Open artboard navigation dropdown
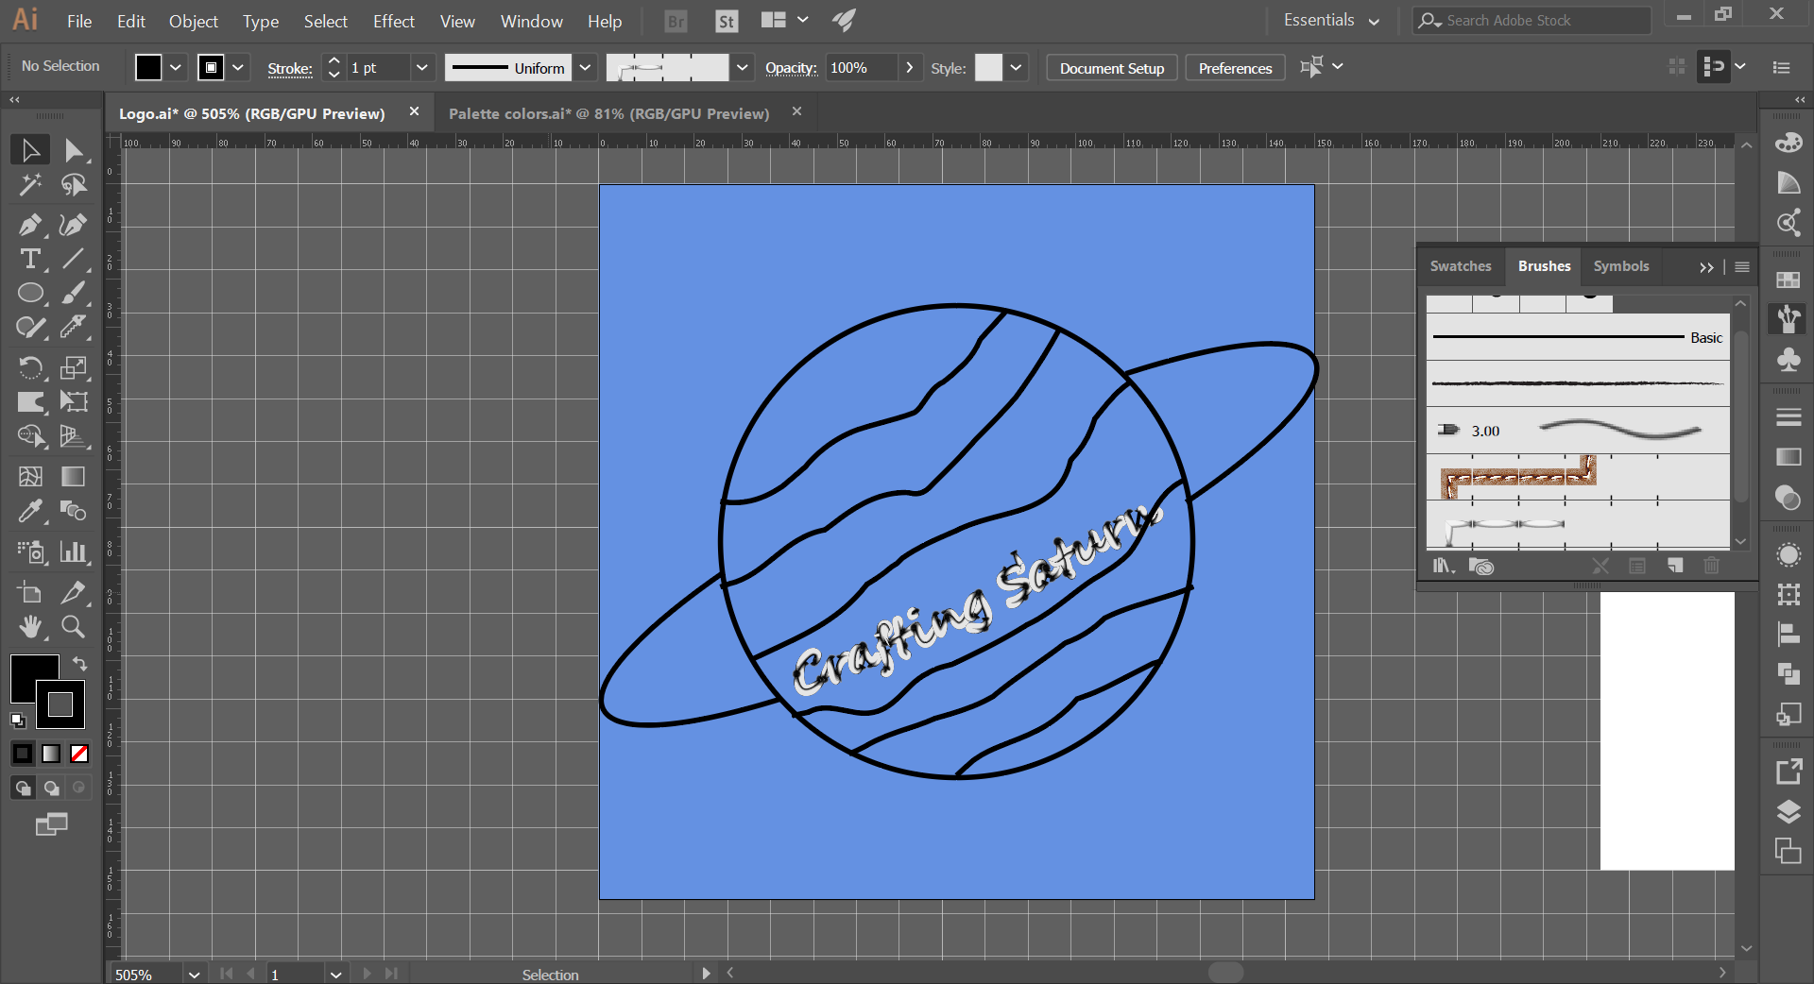The height and width of the screenshot is (984, 1814). pyautogui.click(x=335, y=975)
